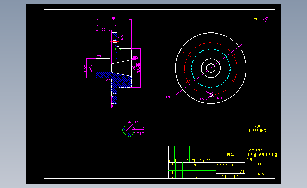
Task: Select the 6-Ø12 counterbore callout
Action: tap(221, 98)
